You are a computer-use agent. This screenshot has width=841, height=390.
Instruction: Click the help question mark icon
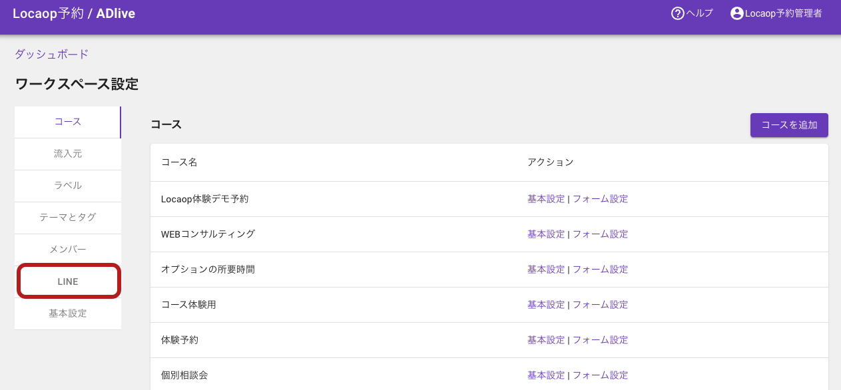pos(678,13)
